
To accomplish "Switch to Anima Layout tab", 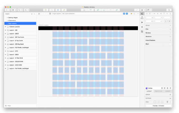I will [x=149, y=91].
